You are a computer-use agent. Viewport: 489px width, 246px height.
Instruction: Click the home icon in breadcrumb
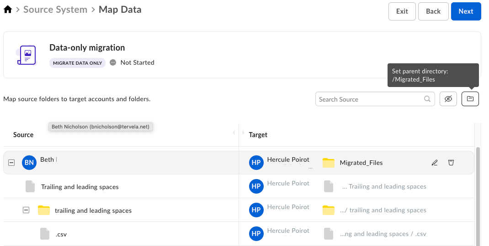(8, 10)
